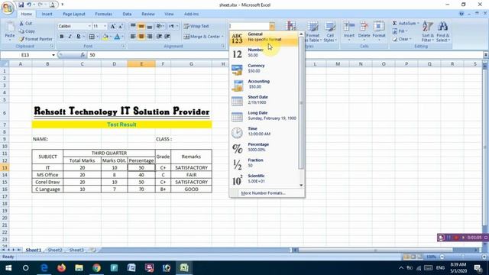Click the Undo icon in Quick Access toolbar
Viewport: 489px width, 275px height.
[29, 5]
